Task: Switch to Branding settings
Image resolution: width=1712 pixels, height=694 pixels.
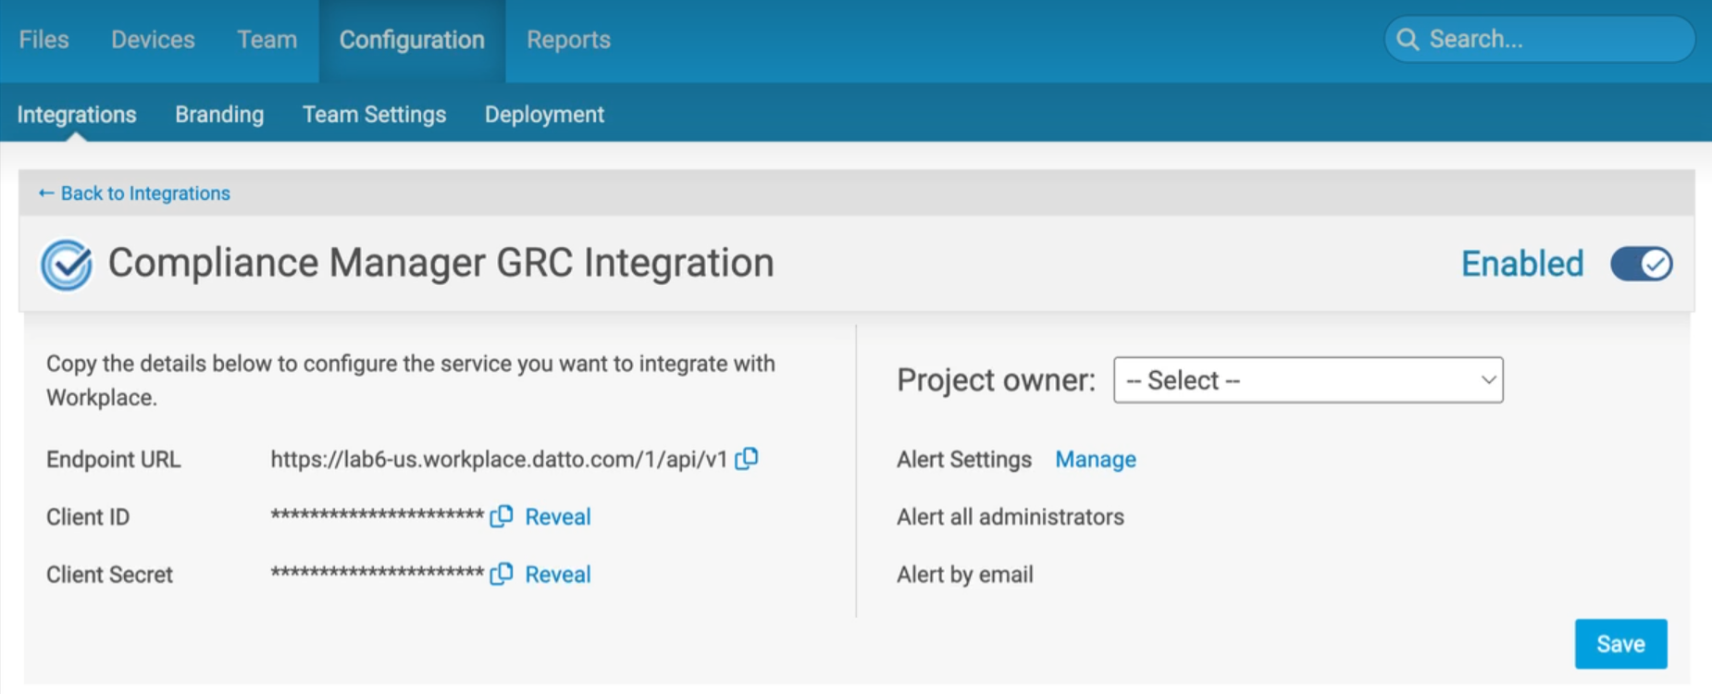Action: tap(219, 115)
